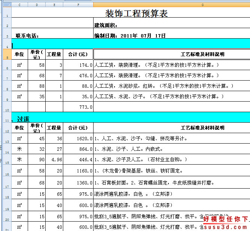Select column G header
This screenshot has height=231, width=250.
171,5
